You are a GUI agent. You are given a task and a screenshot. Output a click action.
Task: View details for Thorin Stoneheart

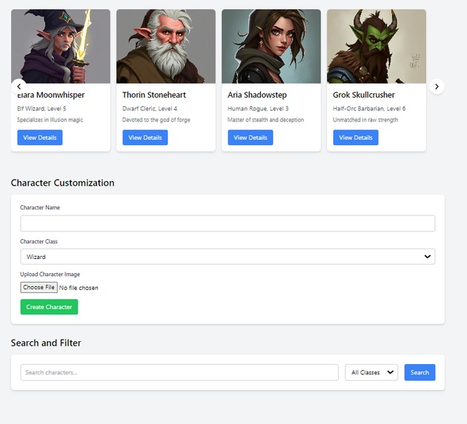(x=145, y=138)
